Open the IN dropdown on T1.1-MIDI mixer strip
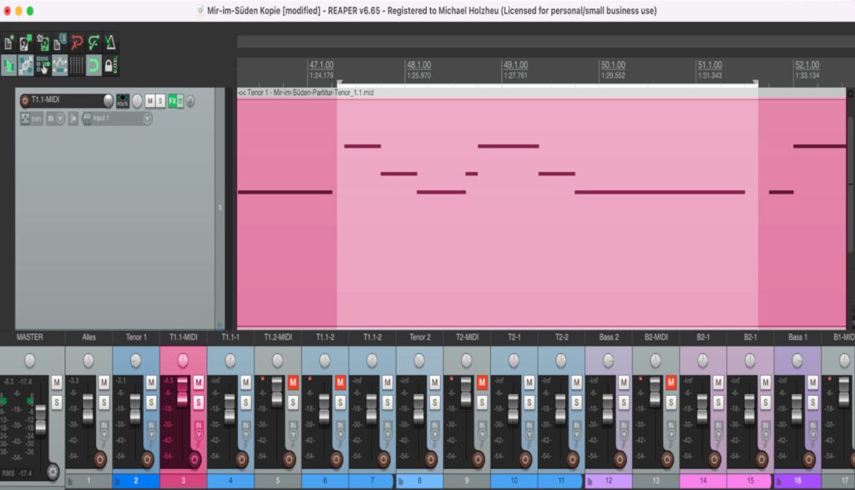The image size is (855, 490). click(199, 435)
